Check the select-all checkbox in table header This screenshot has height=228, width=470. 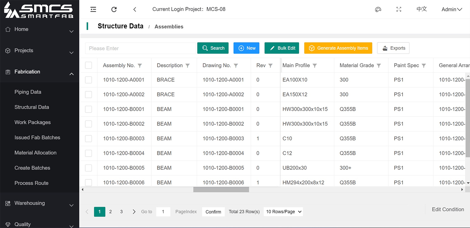pyautogui.click(x=88, y=65)
